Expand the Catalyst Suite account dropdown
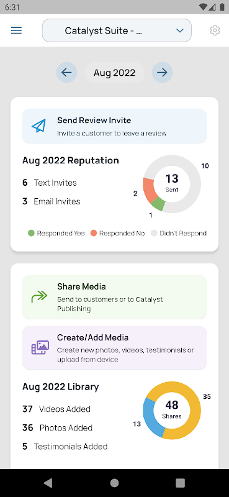Viewport: 229px width, 497px height. click(x=117, y=30)
